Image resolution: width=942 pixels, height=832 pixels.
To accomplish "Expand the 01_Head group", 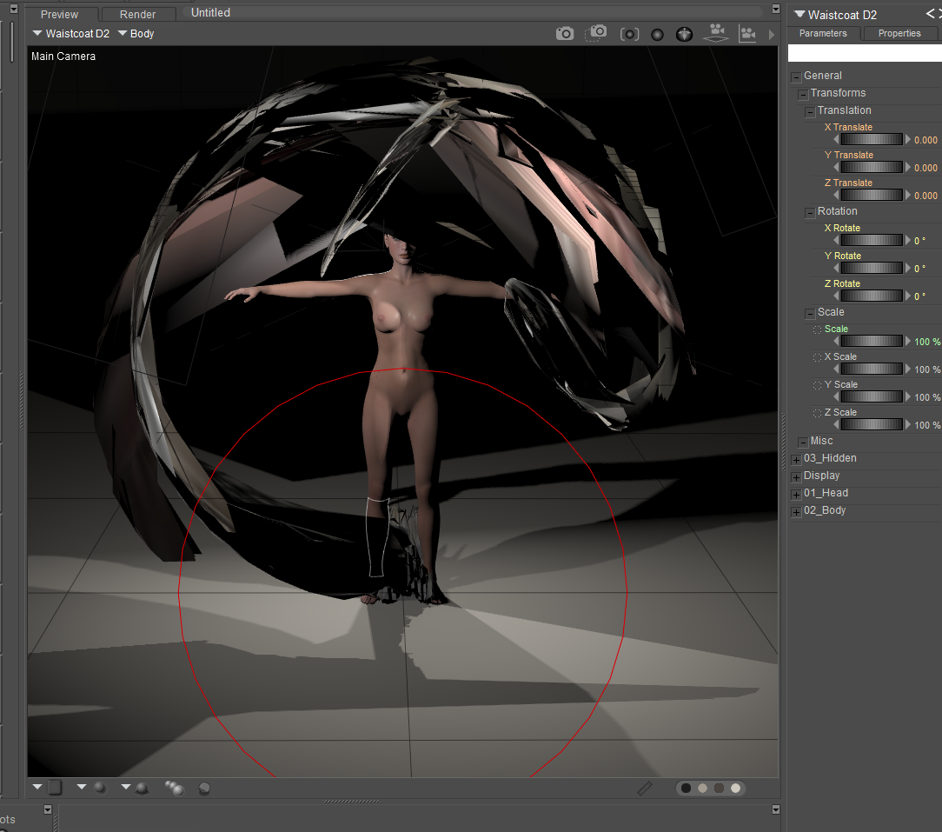I will tap(797, 495).
